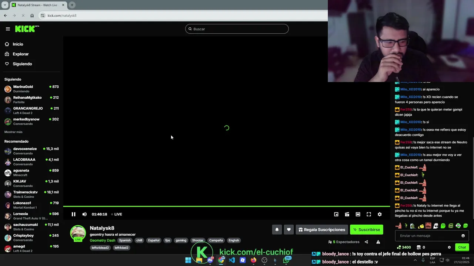This screenshot has width=474, height=266.
Task: Follow Natalysk8 with the heart button
Action: [x=289, y=229]
